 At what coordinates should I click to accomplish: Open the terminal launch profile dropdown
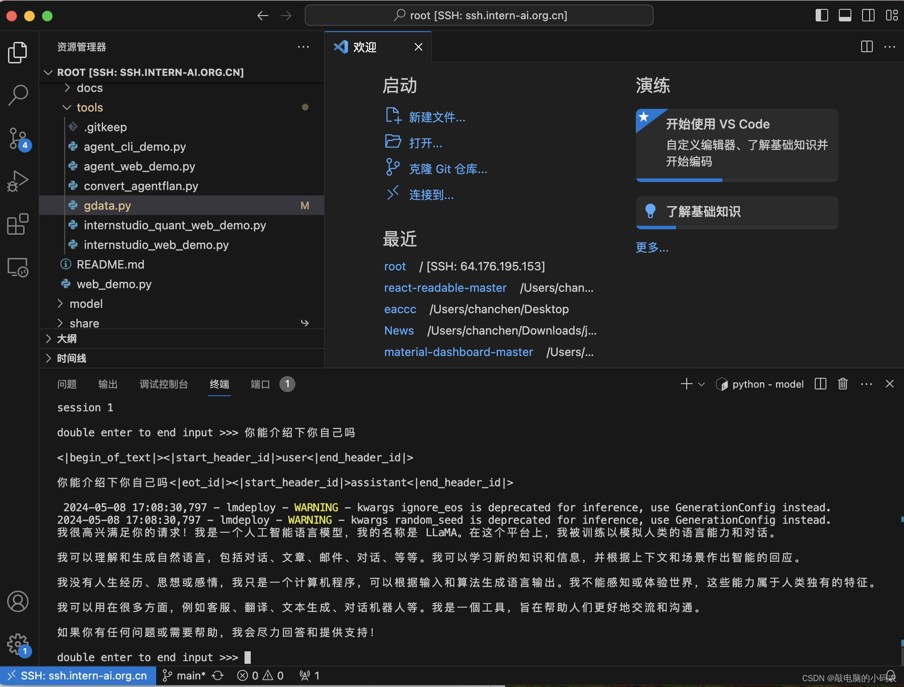[701, 384]
